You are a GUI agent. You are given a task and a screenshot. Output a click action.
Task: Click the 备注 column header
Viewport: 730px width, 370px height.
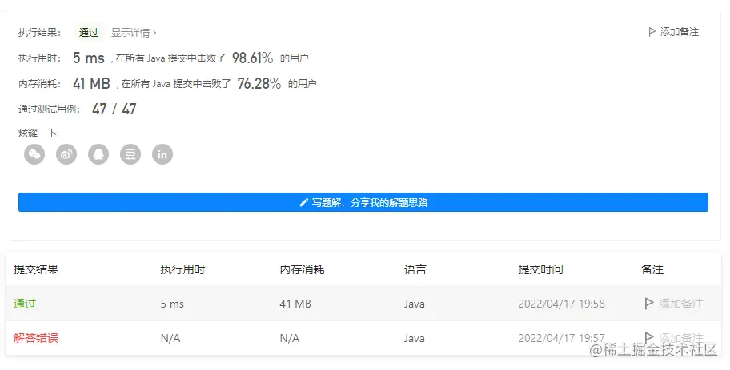click(652, 269)
